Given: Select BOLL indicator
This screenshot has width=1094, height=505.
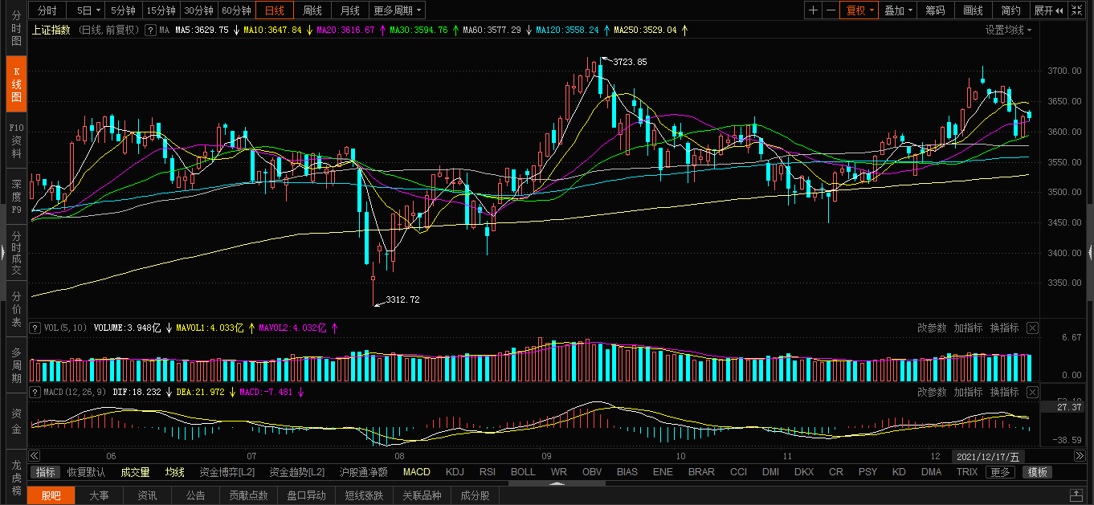Looking at the screenshot, I should 523,472.
